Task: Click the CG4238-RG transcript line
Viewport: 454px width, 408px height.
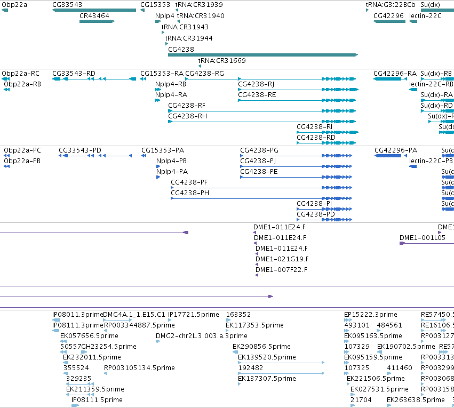Action: tap(270, 79)
